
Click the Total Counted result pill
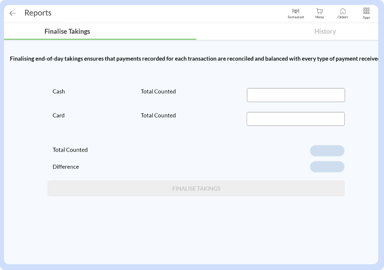pyautogui.click(x=327, y=151)
